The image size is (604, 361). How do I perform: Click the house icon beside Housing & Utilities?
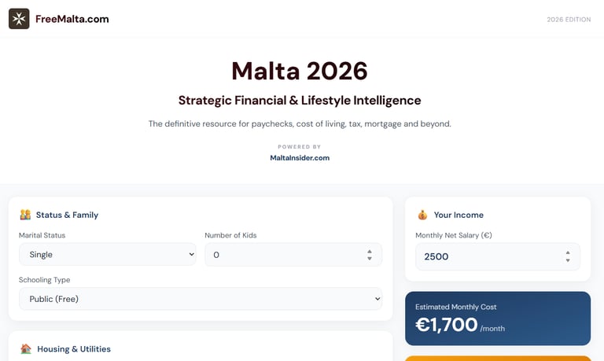[x=26, y=348]
